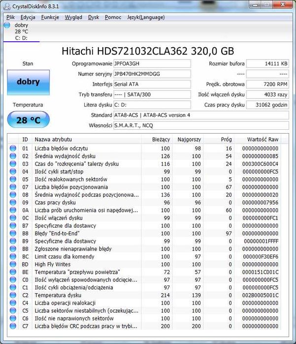Click status orb for attribute C0 row
Screen dimensions: 296x344
coord(13,280)
